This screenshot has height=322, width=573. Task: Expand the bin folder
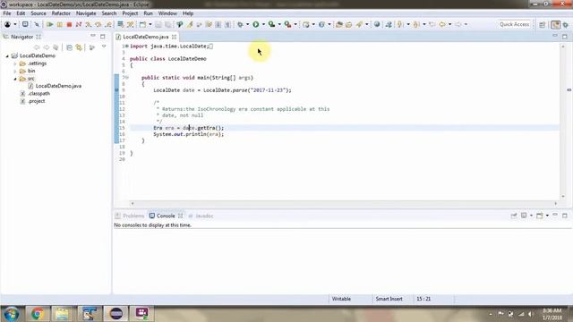click(15, 72)
